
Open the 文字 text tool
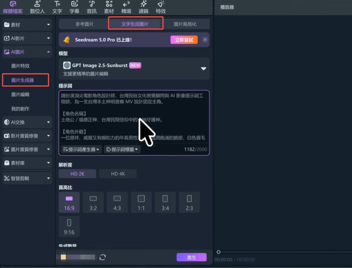point(57,7)
